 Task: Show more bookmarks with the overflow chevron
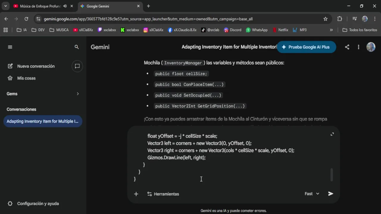pyautogui.click(x=331, y=30)
